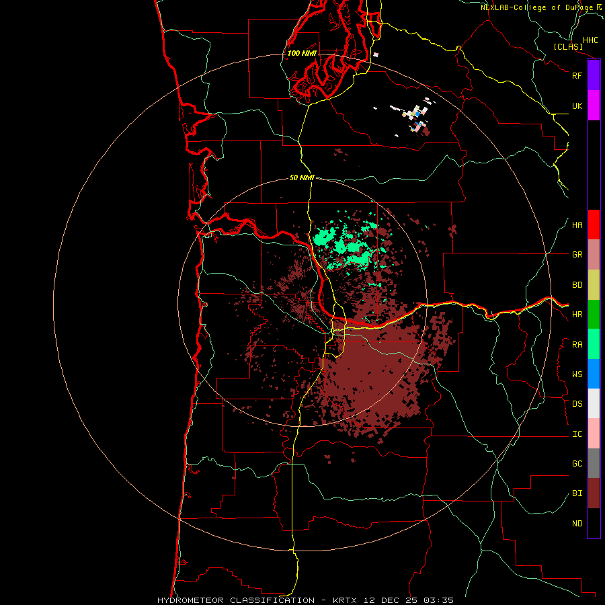Click the KRTX radar site identifier
Image resolution: width=605 pixels, height=605 pixels.
click(345, 600)
